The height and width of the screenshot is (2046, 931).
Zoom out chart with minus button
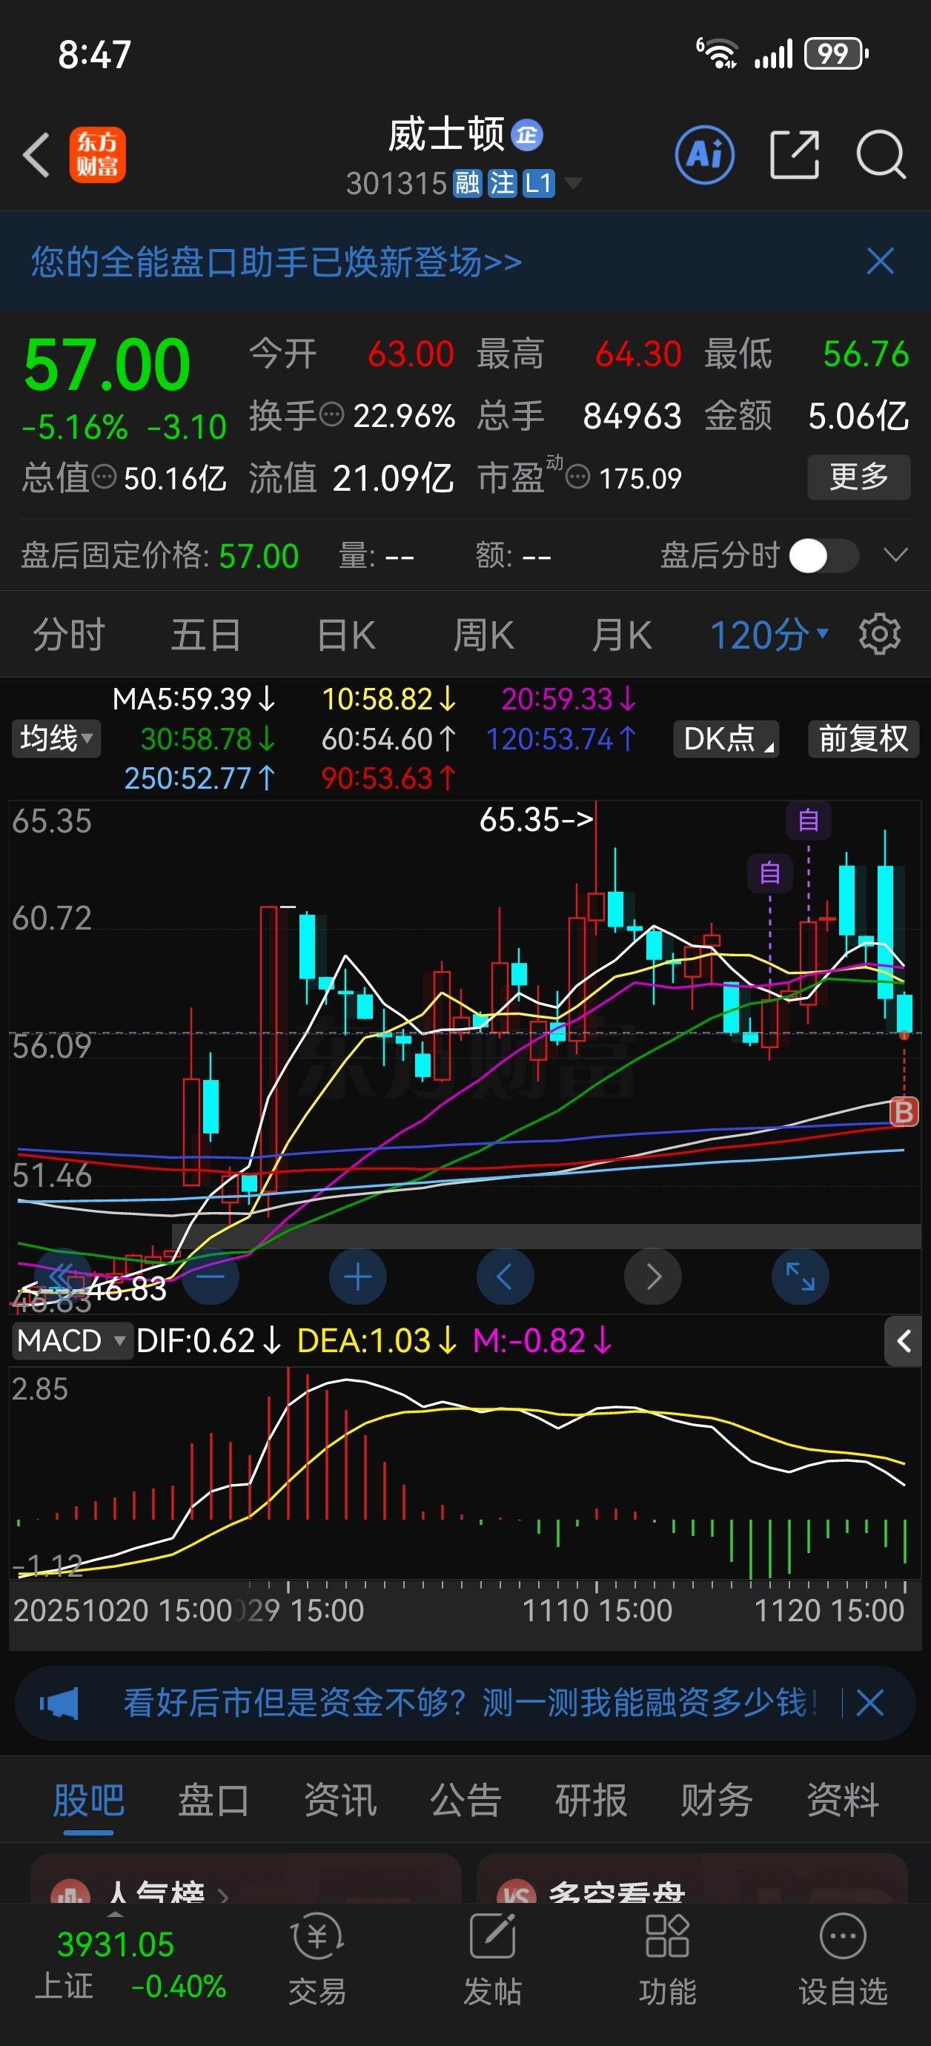(211, 1276)
